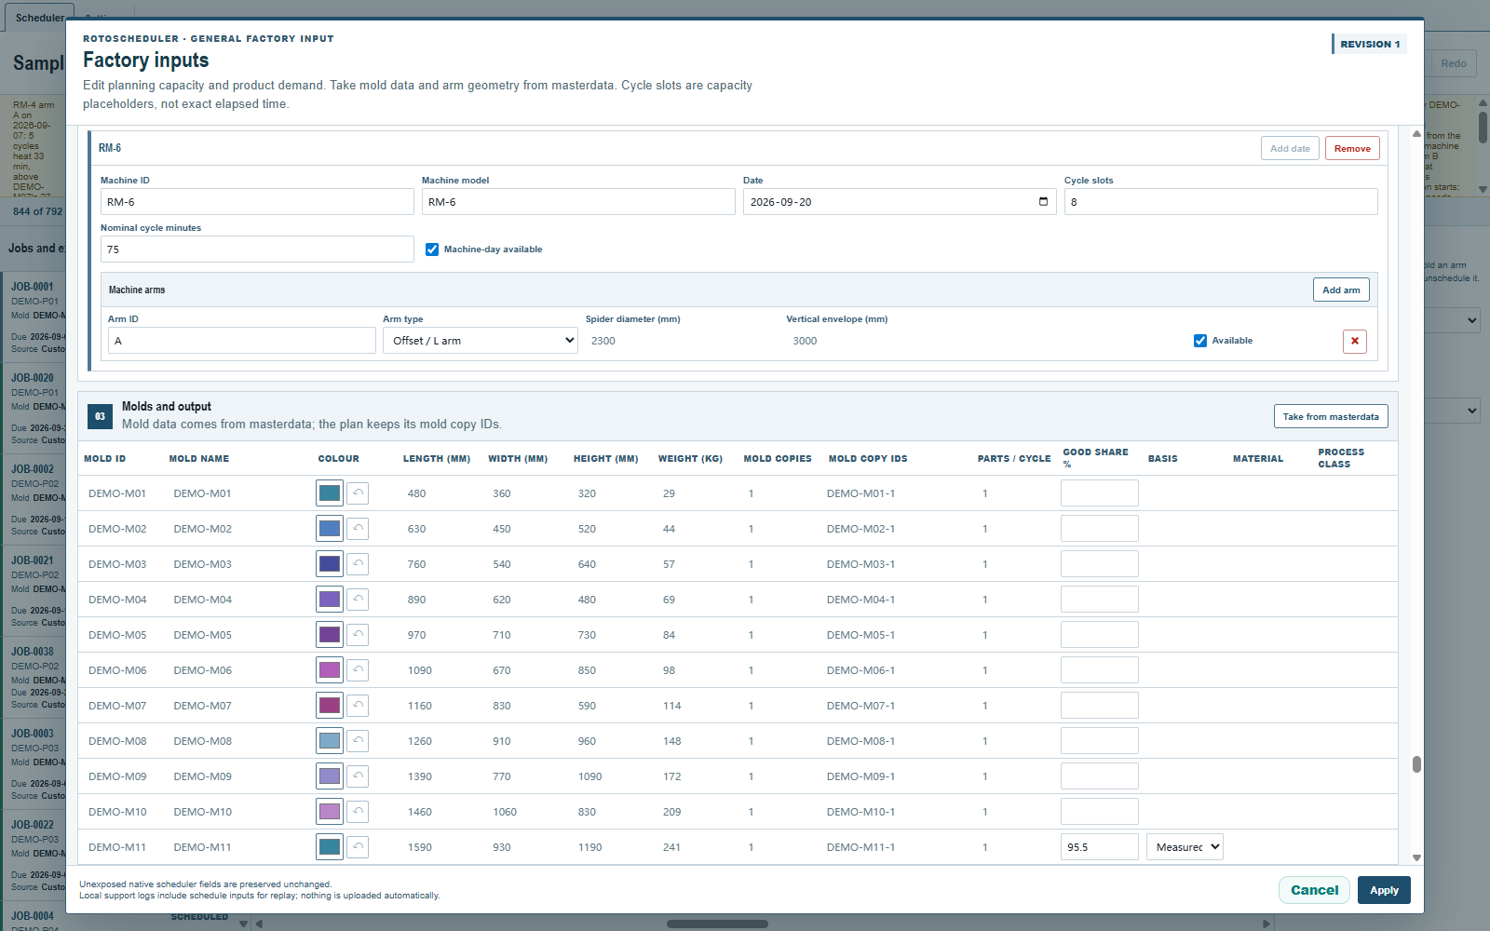Image resolution: width=1490 pixels, height=931 pixels.
Task: Click the Machine ID input field
Action: coord(257,202)
